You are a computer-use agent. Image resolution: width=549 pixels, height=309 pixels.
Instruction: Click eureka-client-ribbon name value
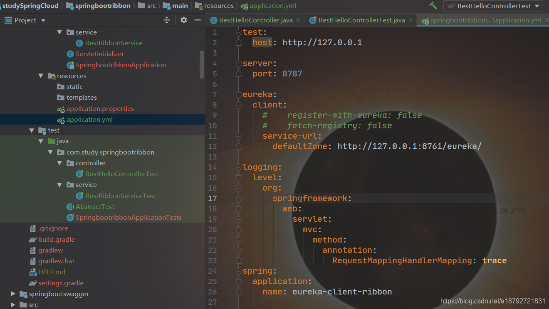(x=342, y=292)
